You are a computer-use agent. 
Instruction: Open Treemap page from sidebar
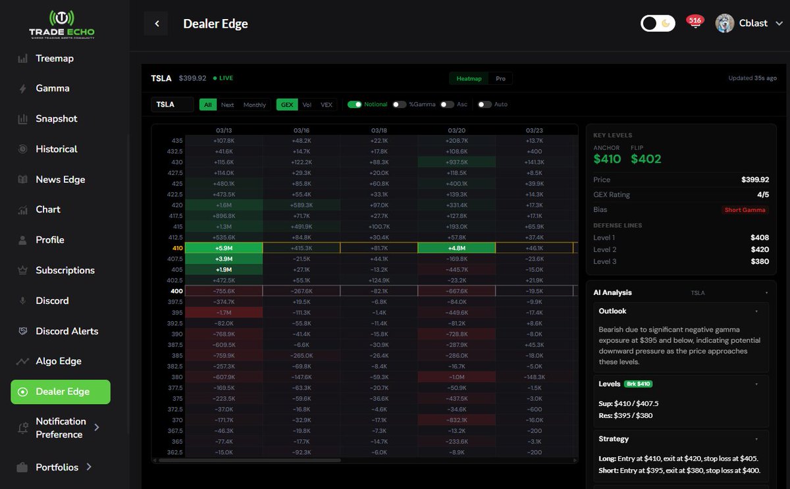click(x=55, y=59)
